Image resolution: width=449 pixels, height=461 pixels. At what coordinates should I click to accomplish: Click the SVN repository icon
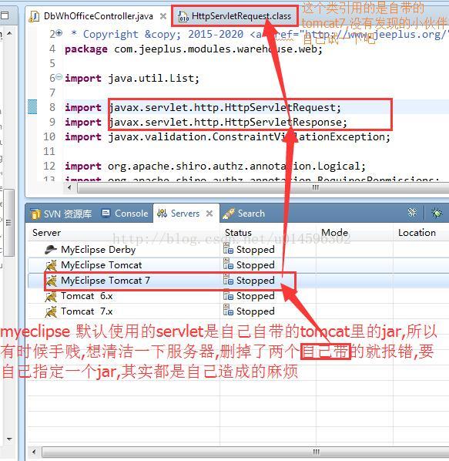click(35, 214)
